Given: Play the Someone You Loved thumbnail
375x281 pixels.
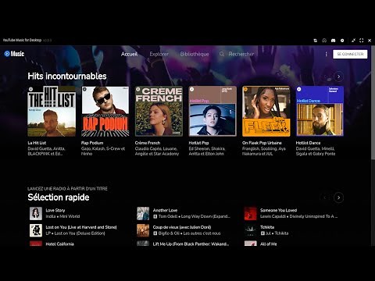Looking at the screenshot, I should tap(250, 213).
